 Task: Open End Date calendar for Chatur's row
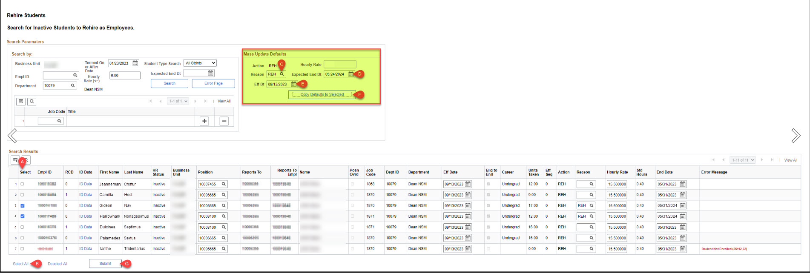(683, 184)
